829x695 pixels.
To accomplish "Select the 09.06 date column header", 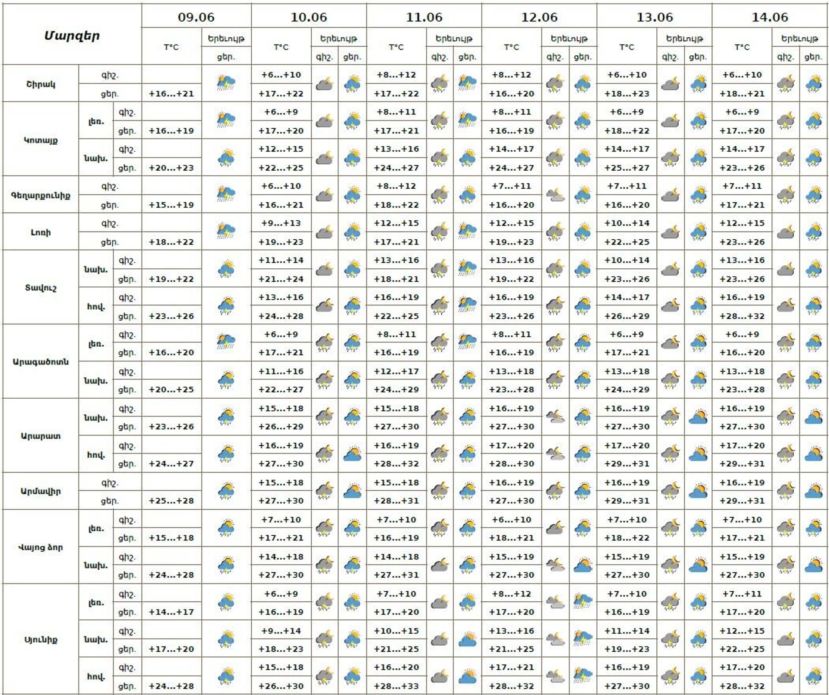I will [x=196, y=17].
